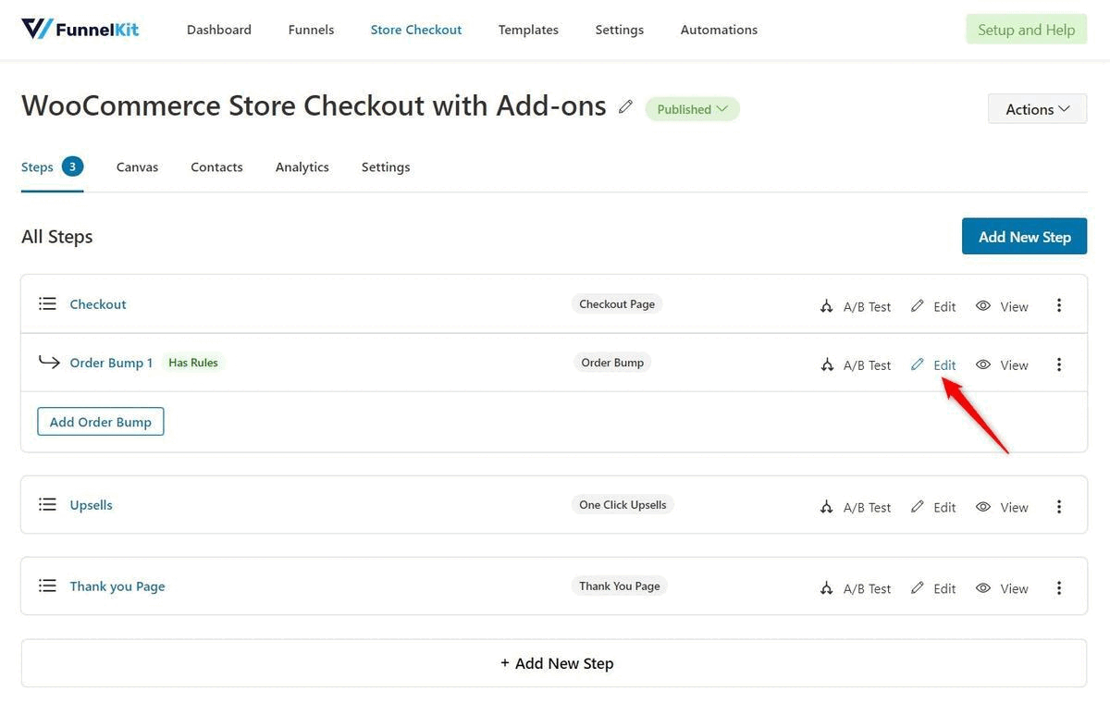Click the drag handle icon for Upsells

[47, 505]
